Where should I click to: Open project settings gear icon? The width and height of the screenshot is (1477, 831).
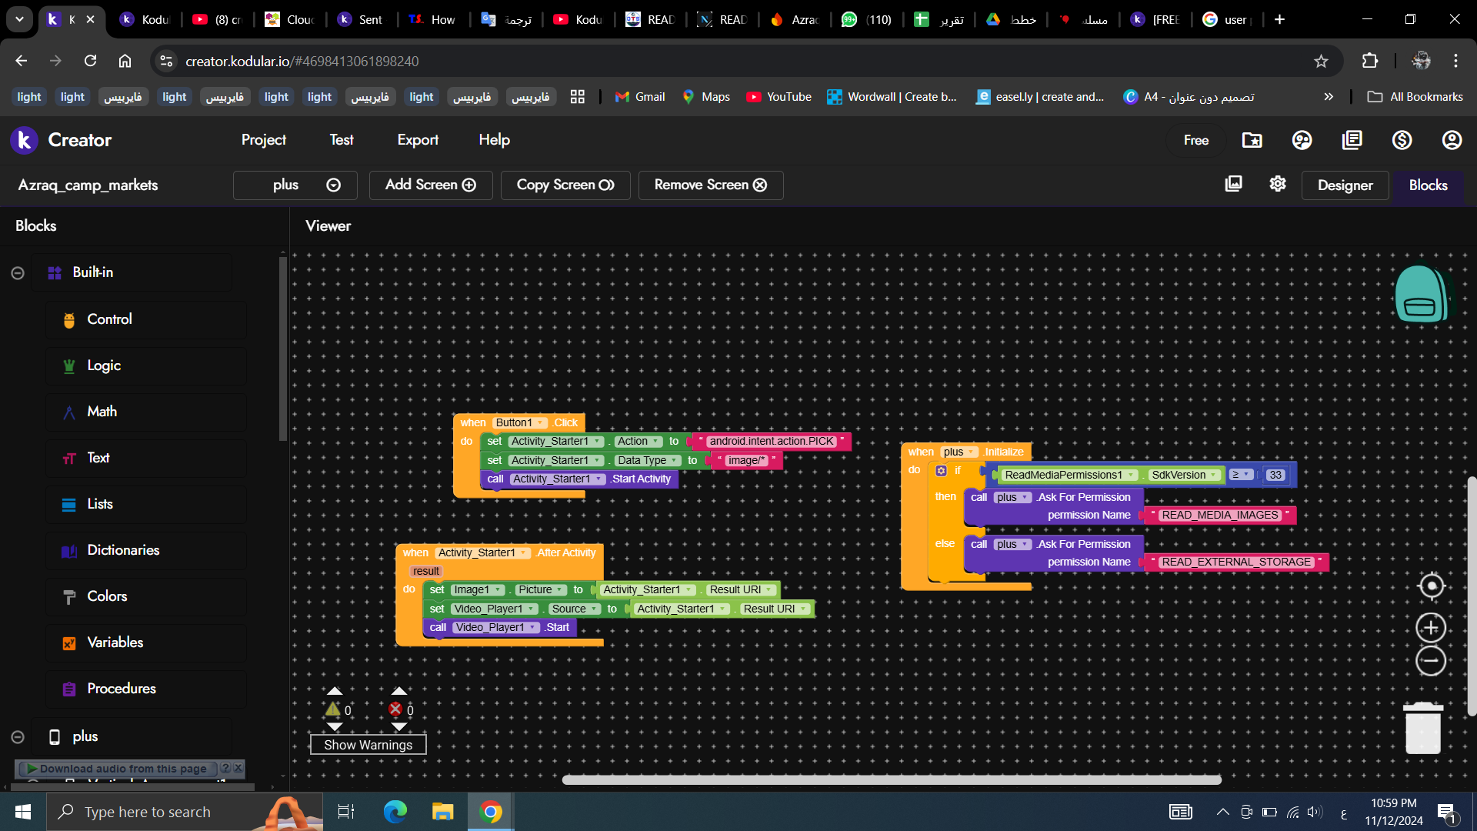coord(1278,184)
